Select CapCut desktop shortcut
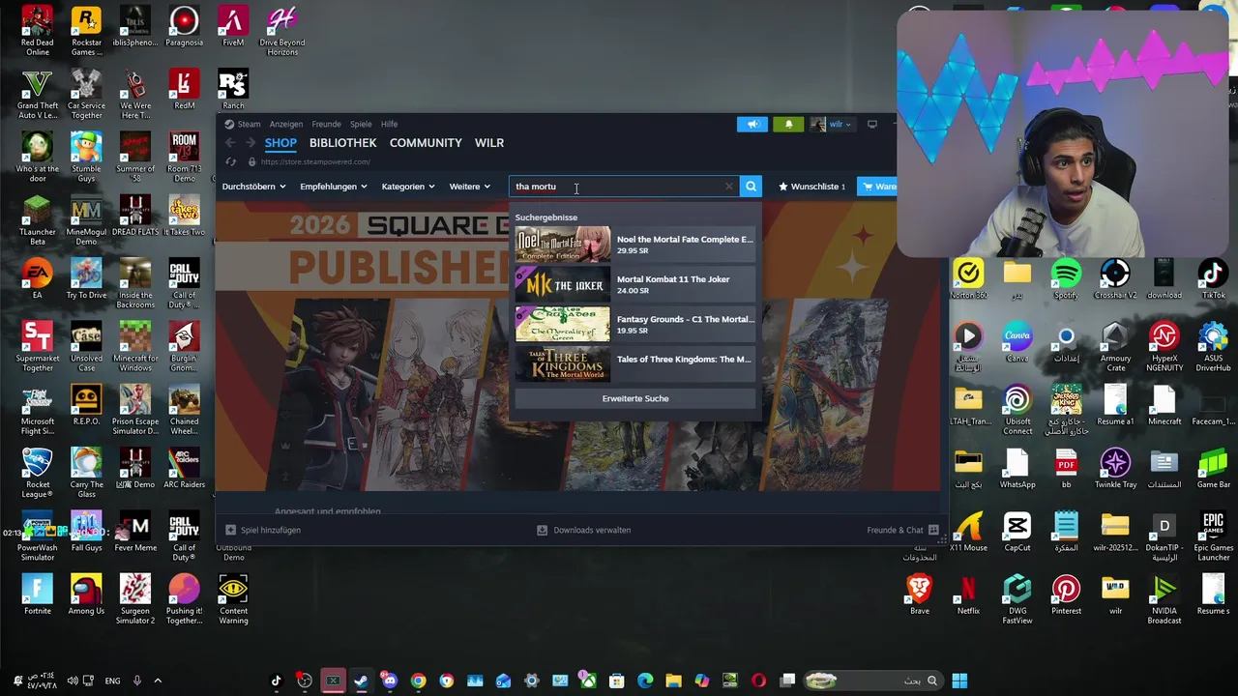 pyautogui.click(x=1017, y=532)
